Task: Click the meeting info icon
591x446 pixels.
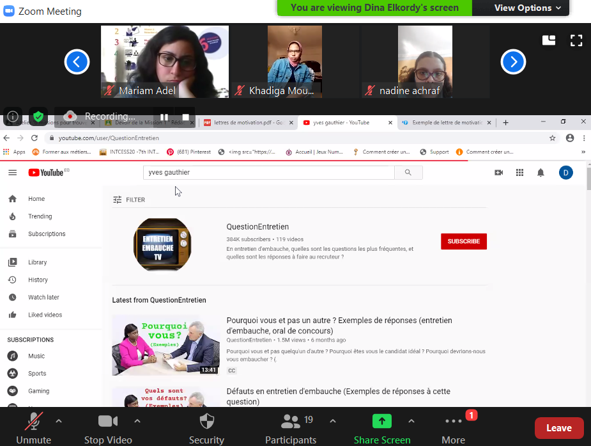Action: pos(13,117)
